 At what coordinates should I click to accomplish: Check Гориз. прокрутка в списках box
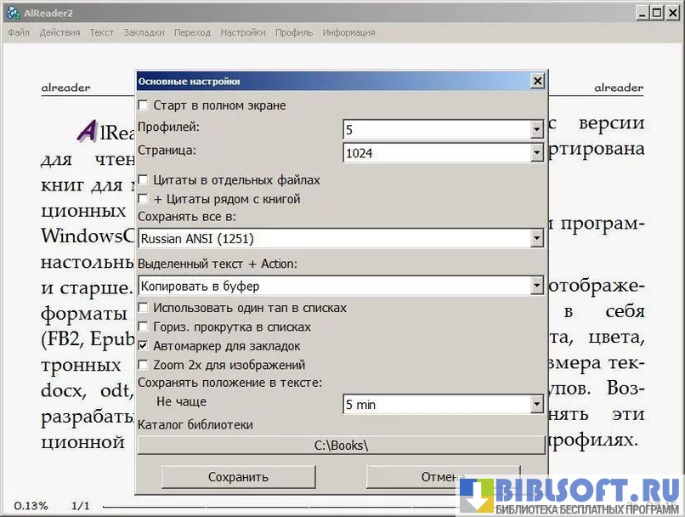point(144,327)
